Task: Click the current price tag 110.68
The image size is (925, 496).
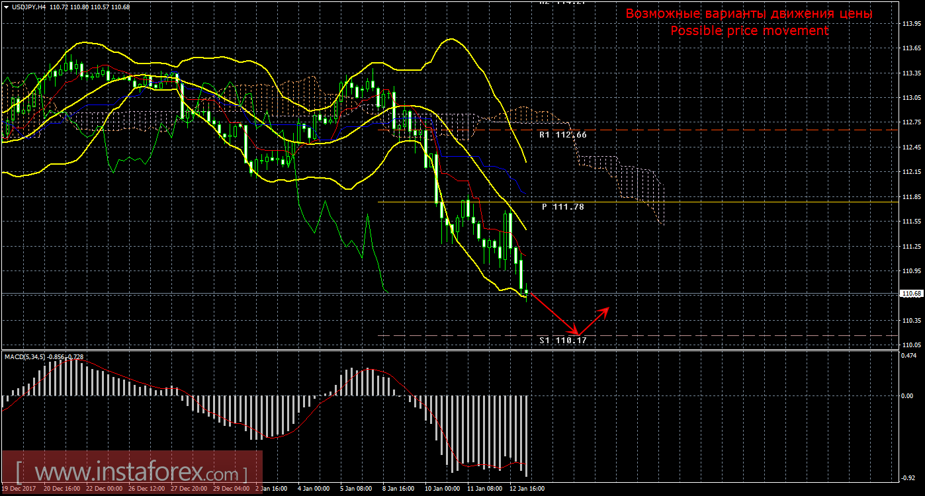Action: tap(912, 294)
